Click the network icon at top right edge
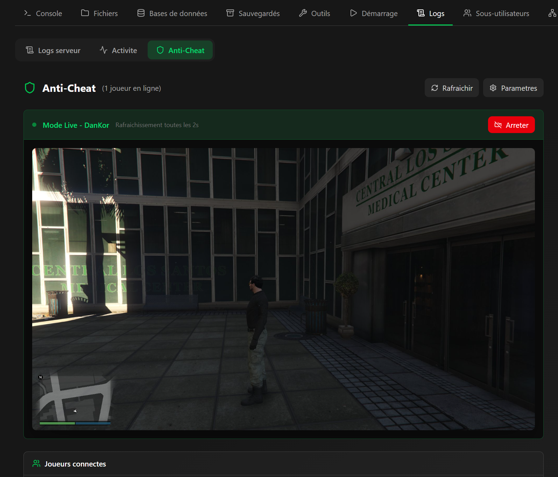 pyautogui.click(x=552, y=13)
